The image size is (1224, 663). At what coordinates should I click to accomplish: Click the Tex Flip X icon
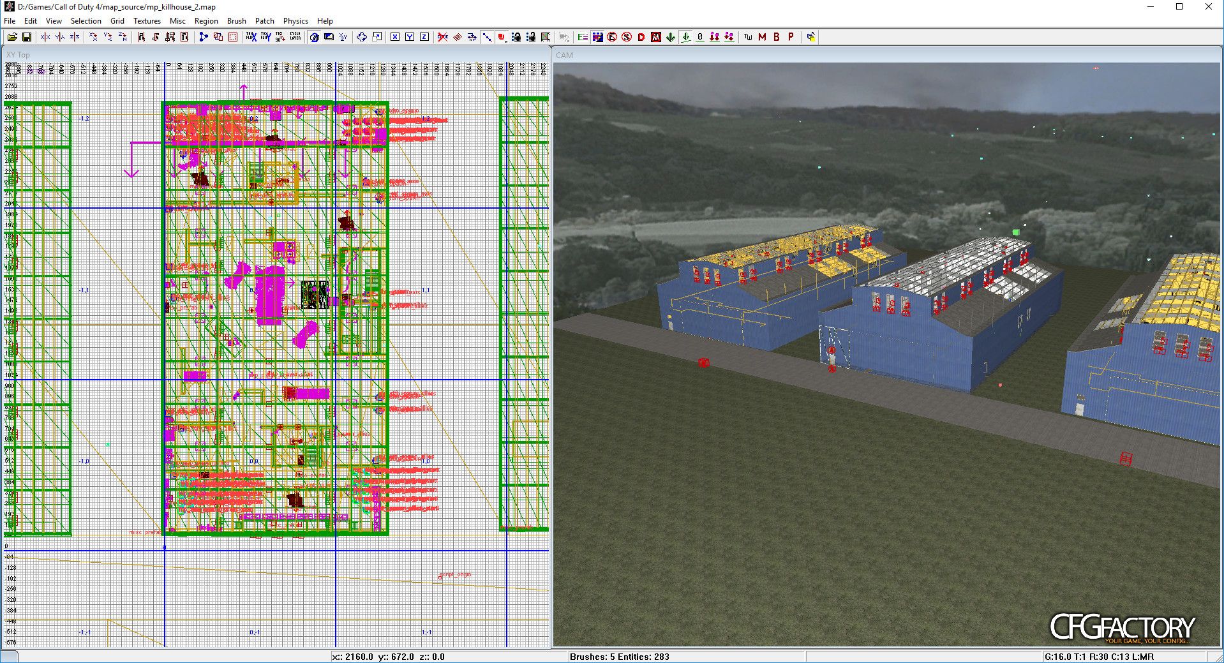[x=251, y=37]
